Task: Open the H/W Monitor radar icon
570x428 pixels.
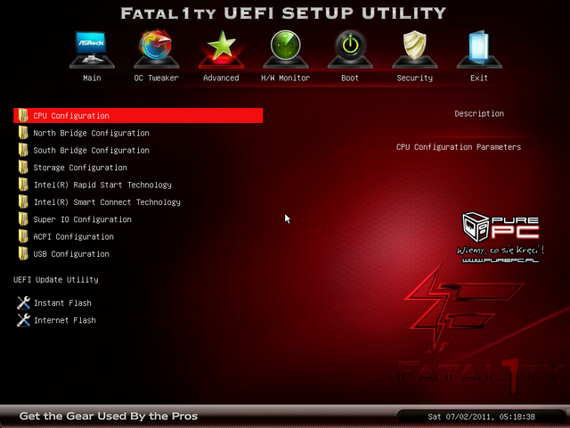Action: pos(285,49)
